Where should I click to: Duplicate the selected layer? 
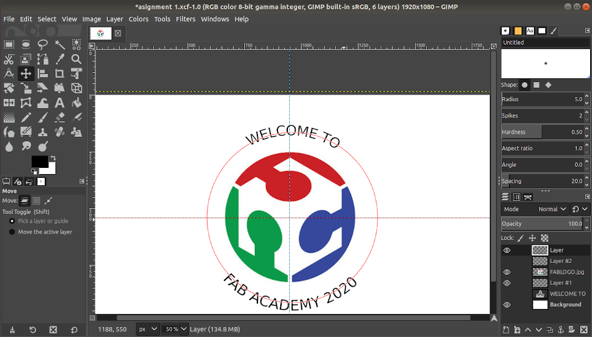click(550, 330)
